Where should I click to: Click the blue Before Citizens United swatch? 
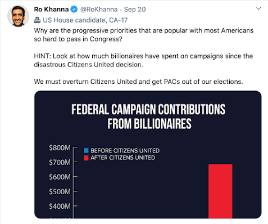pyautogui.click(x=86, y=150)
